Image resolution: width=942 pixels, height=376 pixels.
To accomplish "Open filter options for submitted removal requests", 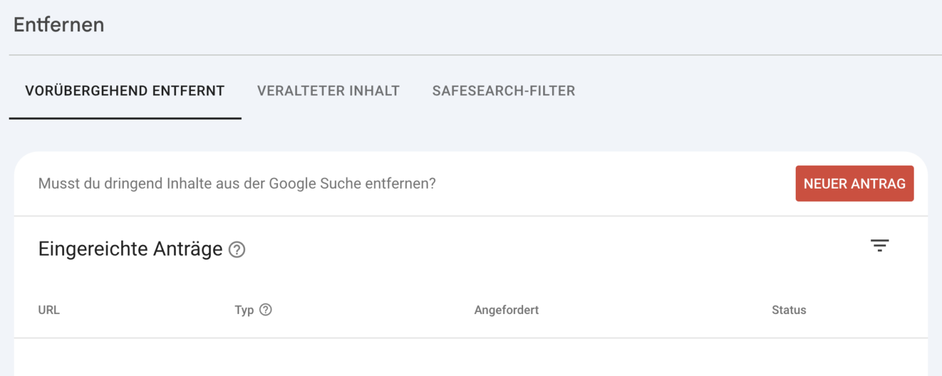I will [x=880, y=245].
